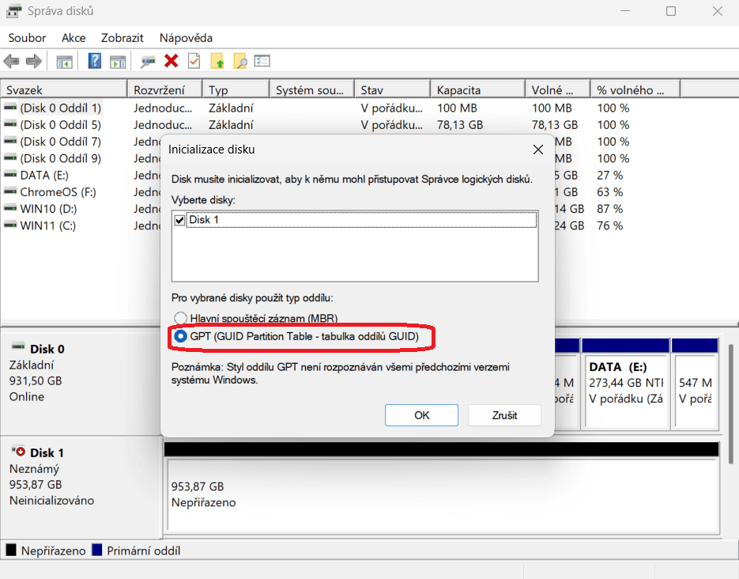The height and width of the screenshot is (579, 739).
Task: Click the disk connect icon in toolbar
Action: (148, 61)
